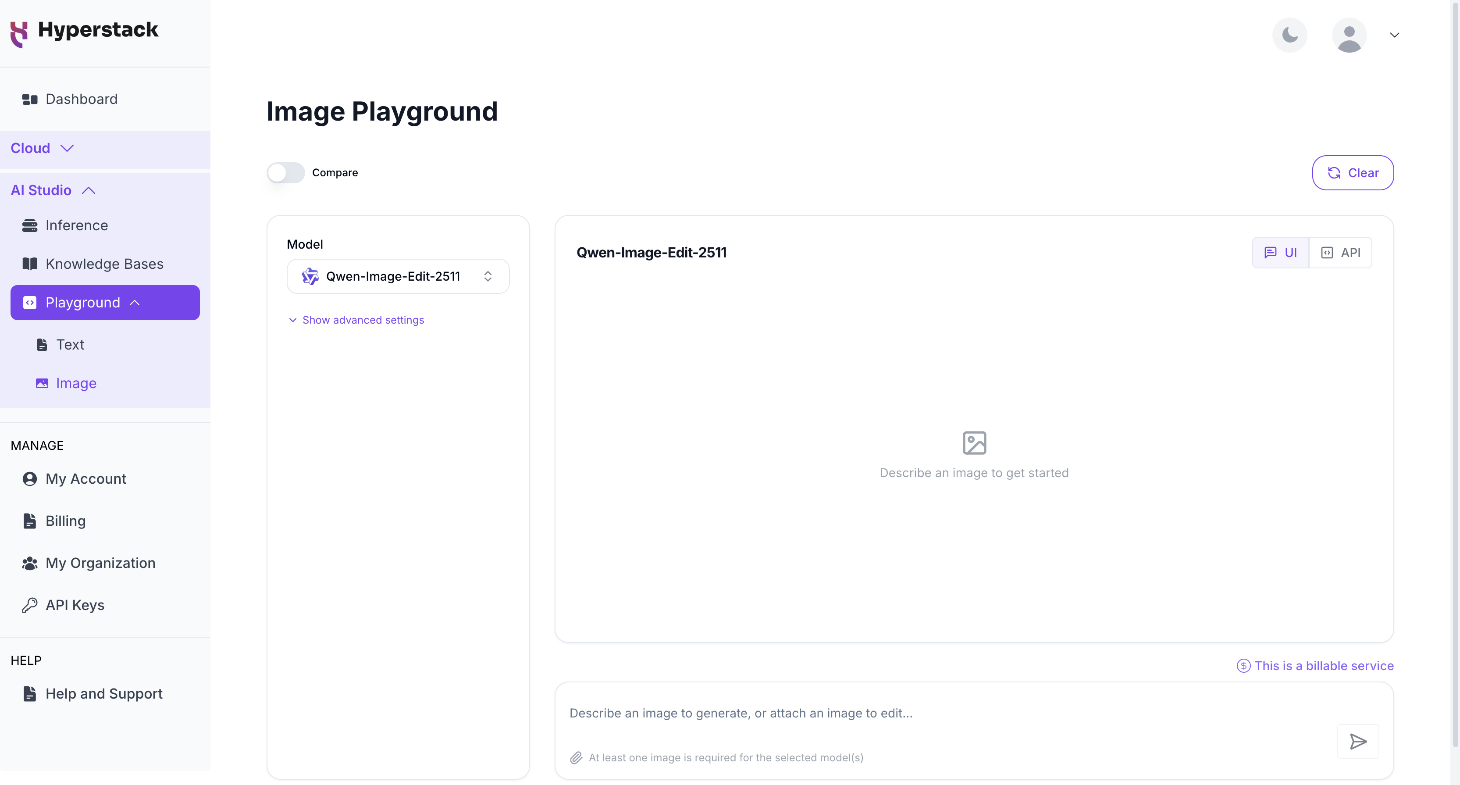Go to Billing page
Image resolution: width=1460 pixels, height=785 pixels.
[105, 521]
